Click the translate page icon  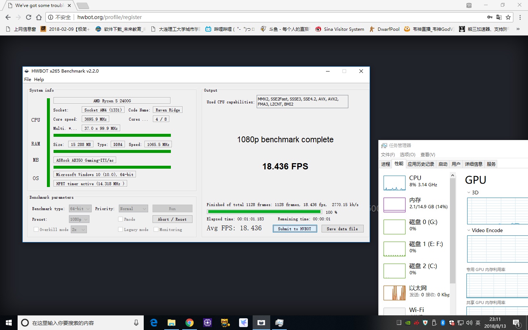[x=499, y=17]
